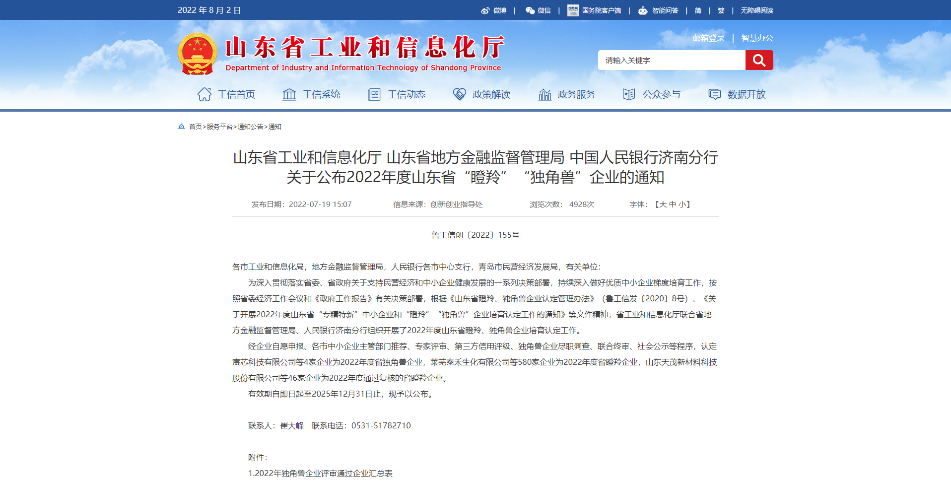Open the Weibo sharing icon

click(x=485, y=10)
